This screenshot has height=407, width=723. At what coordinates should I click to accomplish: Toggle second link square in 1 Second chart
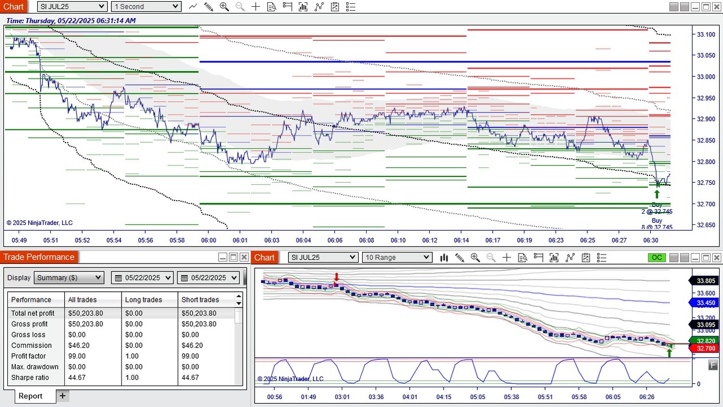[685, 7]
